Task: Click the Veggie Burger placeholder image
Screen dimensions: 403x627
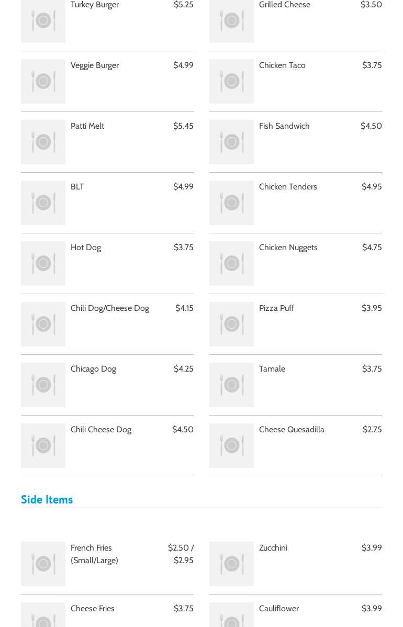Action: click(x=43, y=81)
